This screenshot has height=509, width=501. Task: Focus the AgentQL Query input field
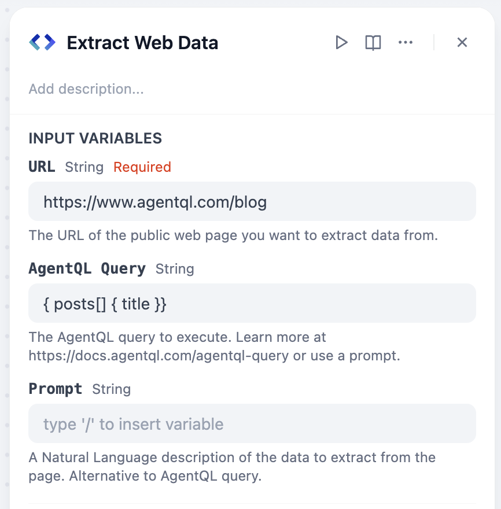click(252, 303)
